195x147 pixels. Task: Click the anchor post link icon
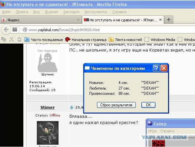pyautogui.click(x=72, y=107)
